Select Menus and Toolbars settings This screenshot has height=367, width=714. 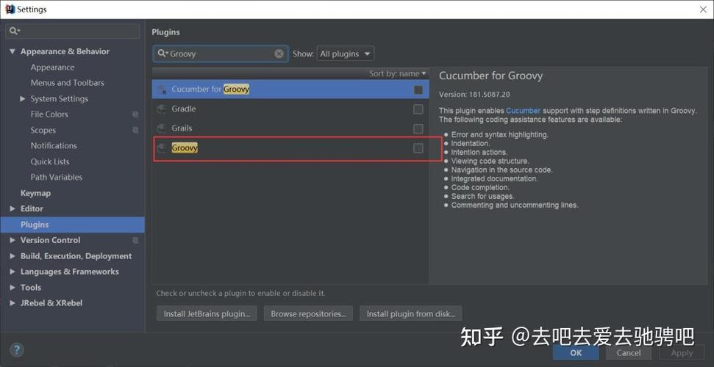coord(68,83)
